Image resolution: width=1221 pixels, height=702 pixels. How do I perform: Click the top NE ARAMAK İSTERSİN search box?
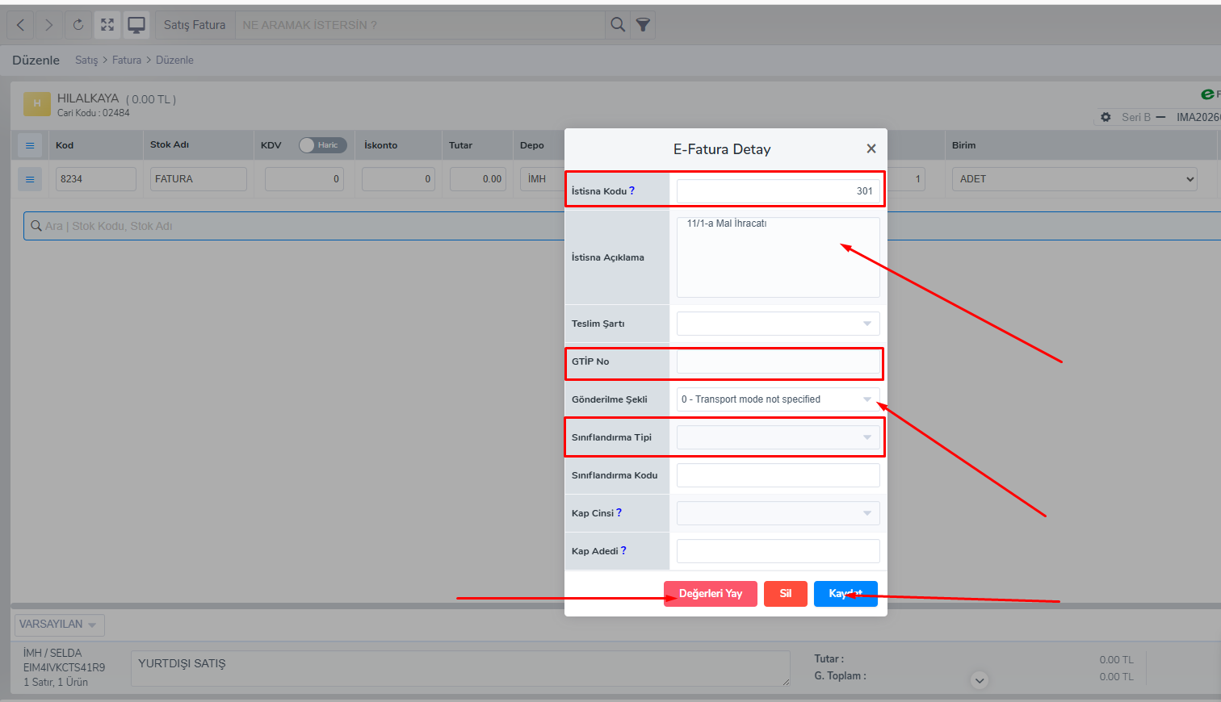click(x=420, y=25)
